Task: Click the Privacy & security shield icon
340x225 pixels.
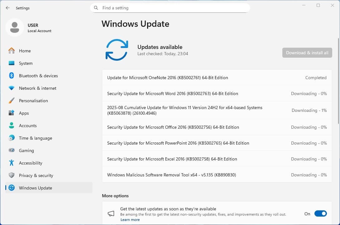Action: coord(12,175)
